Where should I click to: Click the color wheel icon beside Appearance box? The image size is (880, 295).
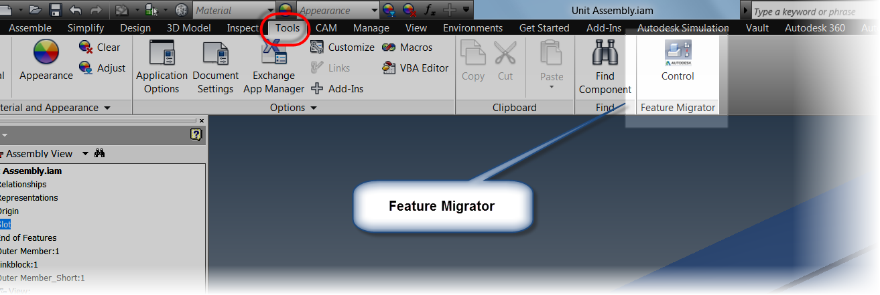[x=286, y=10]
